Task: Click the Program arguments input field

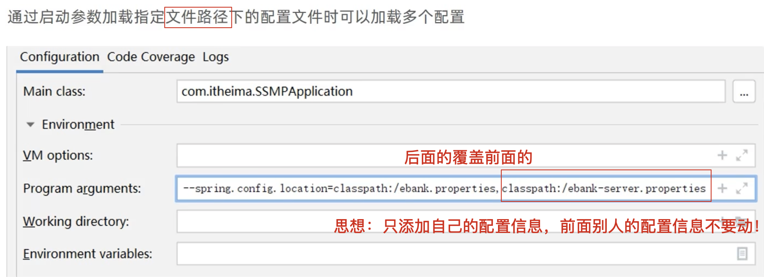Action: click(466, 188)
